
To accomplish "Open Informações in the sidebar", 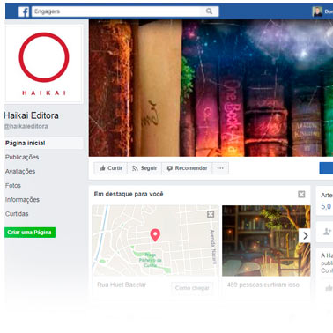I will point(22,200).
